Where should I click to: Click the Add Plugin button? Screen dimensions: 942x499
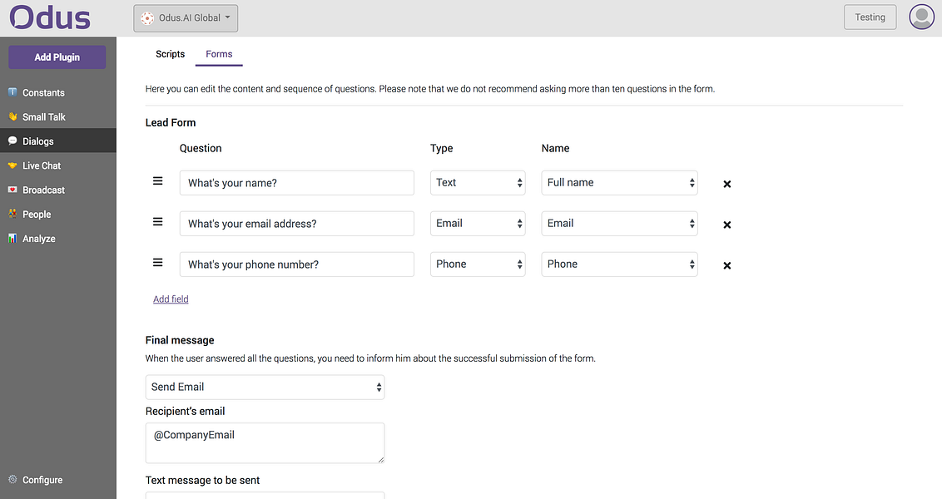[x=57, y=57]
